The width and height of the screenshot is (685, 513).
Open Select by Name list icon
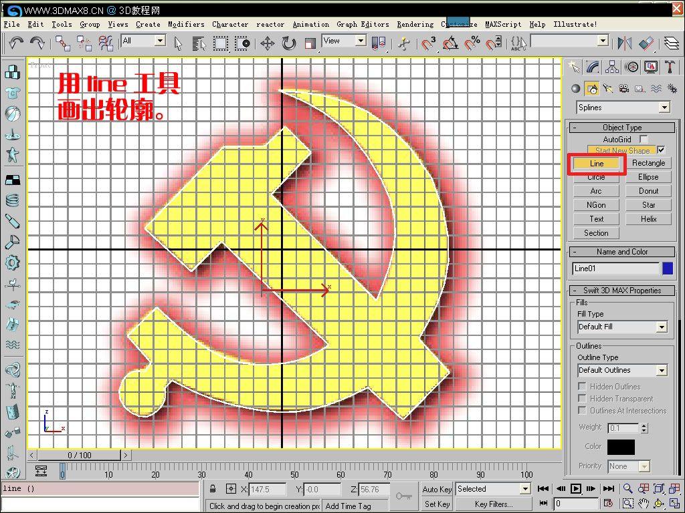click(199, 43)
